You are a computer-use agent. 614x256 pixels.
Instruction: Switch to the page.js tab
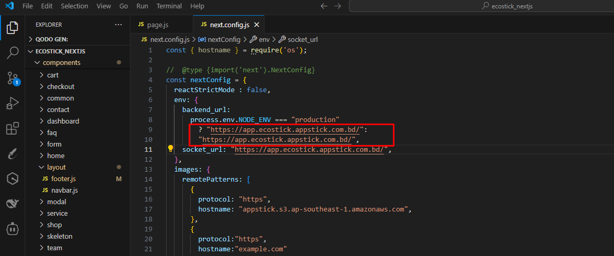(161, 25)
